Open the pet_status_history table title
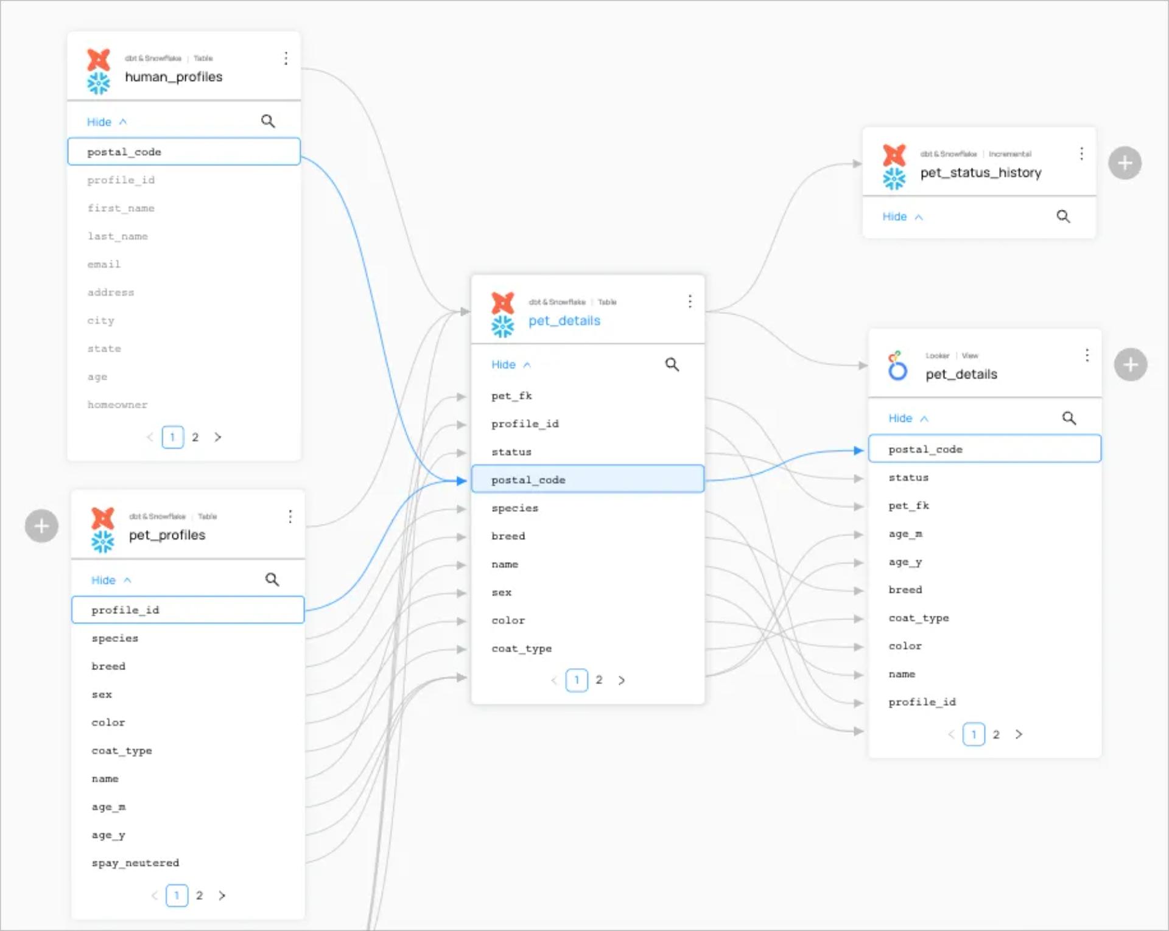The image size is (1169, 931). (981, 173)
